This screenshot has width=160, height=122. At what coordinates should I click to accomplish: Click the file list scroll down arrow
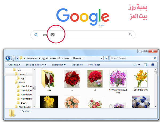(156, 106)
